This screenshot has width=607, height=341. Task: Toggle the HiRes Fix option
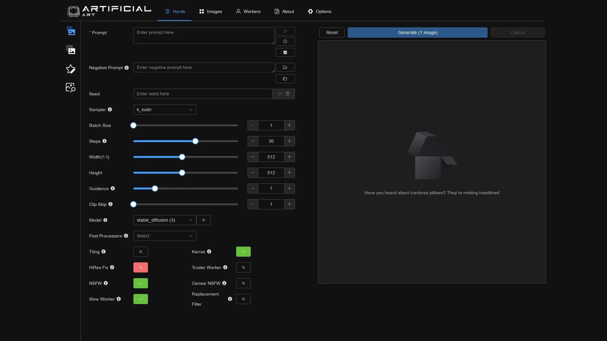141,267
